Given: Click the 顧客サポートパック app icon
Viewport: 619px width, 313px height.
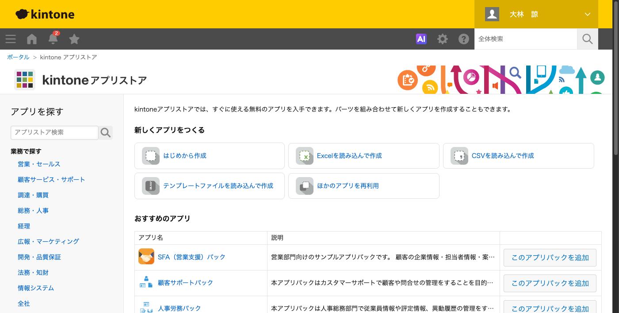Looking at the screenshot, I should (146, 282).
